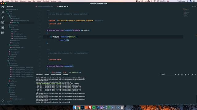
Task: Launch Google Chrome from the Dock
Action: click(x=79, y=108)
